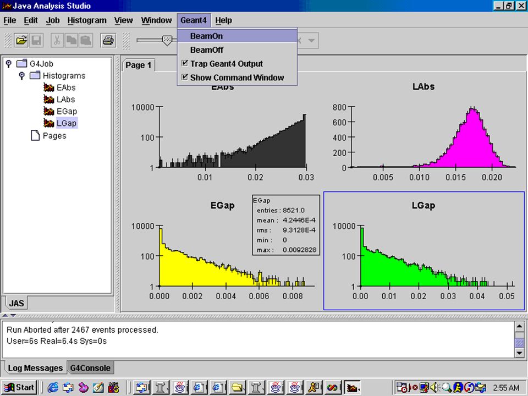Image resolution: width=528 pixels, height=396 pixels.
Task: Select the EAbs histogram in the tree
Action: [59, 87]
